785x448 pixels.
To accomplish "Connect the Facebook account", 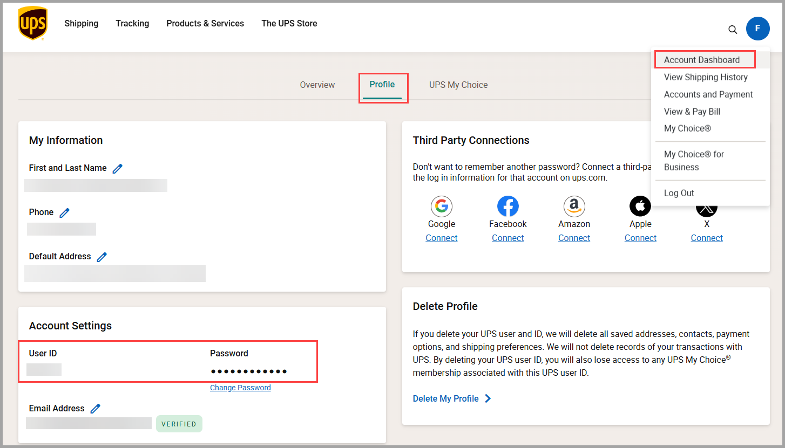I will [x=508, y=238].
